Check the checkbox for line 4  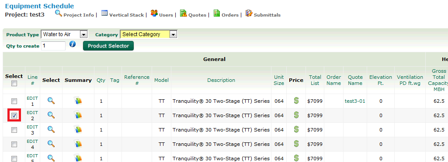[x=14, y=144]
